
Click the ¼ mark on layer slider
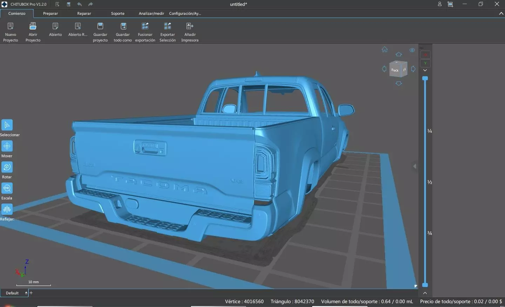point(430,131)
